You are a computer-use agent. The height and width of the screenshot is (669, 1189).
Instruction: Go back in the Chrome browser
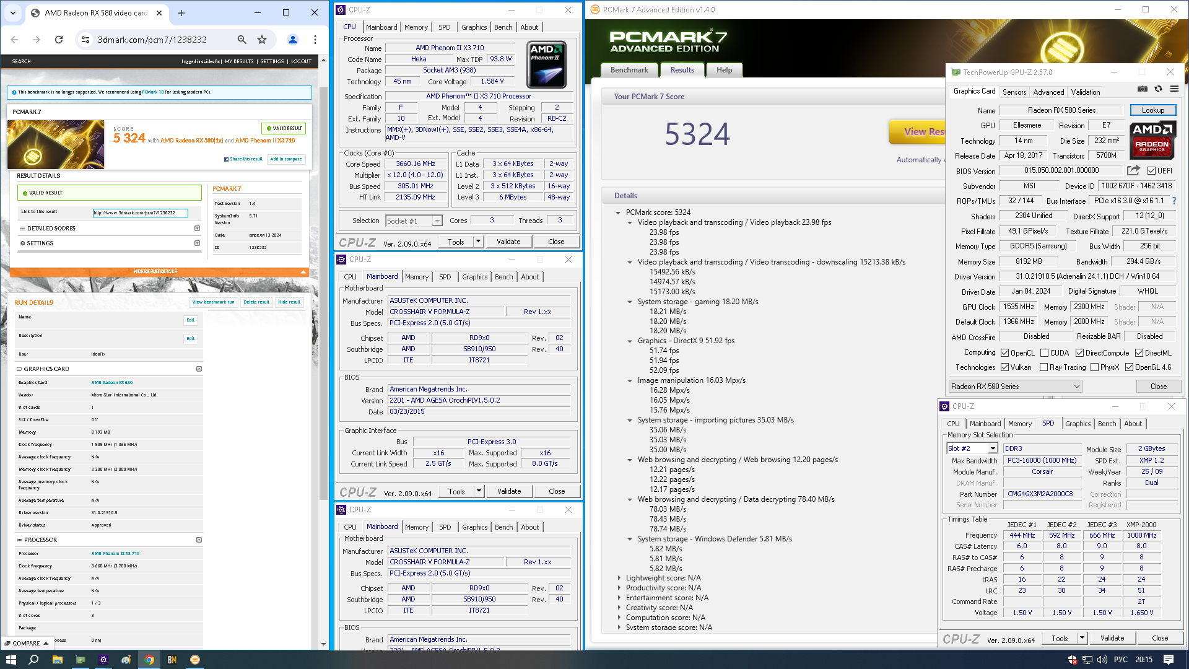pos(14,40)
